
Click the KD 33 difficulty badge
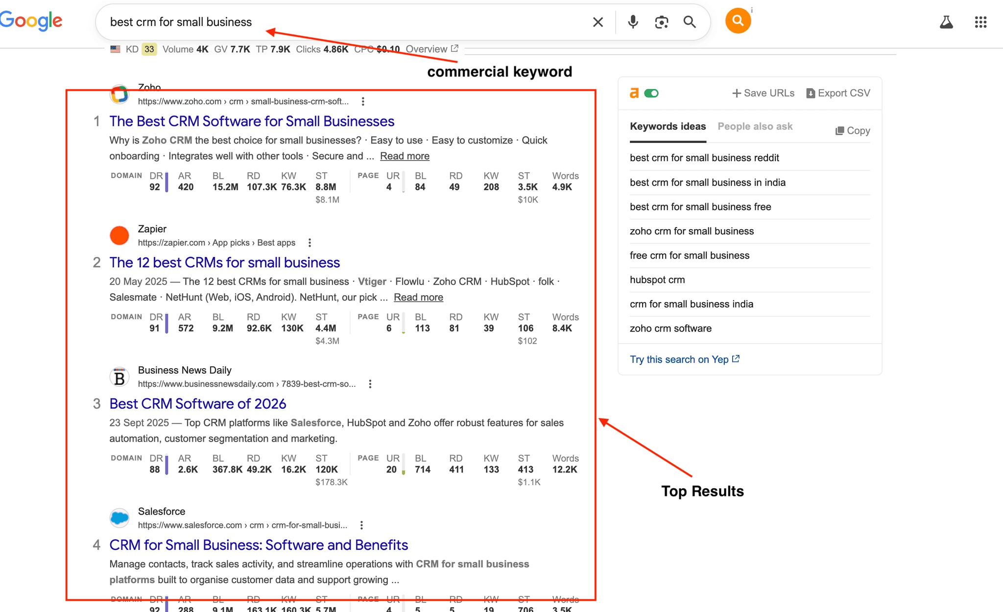[x=149, y=49]
